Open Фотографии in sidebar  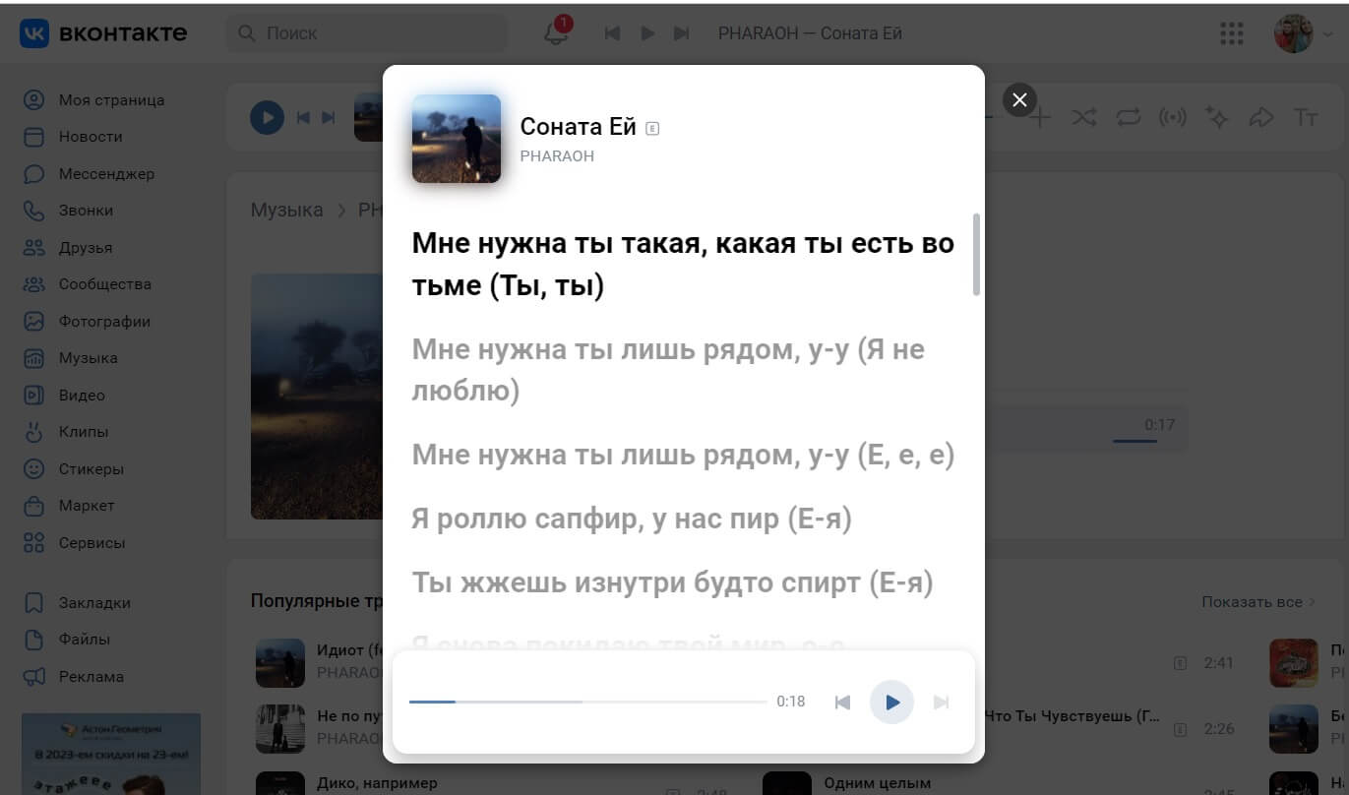click(x=87, y=322)
